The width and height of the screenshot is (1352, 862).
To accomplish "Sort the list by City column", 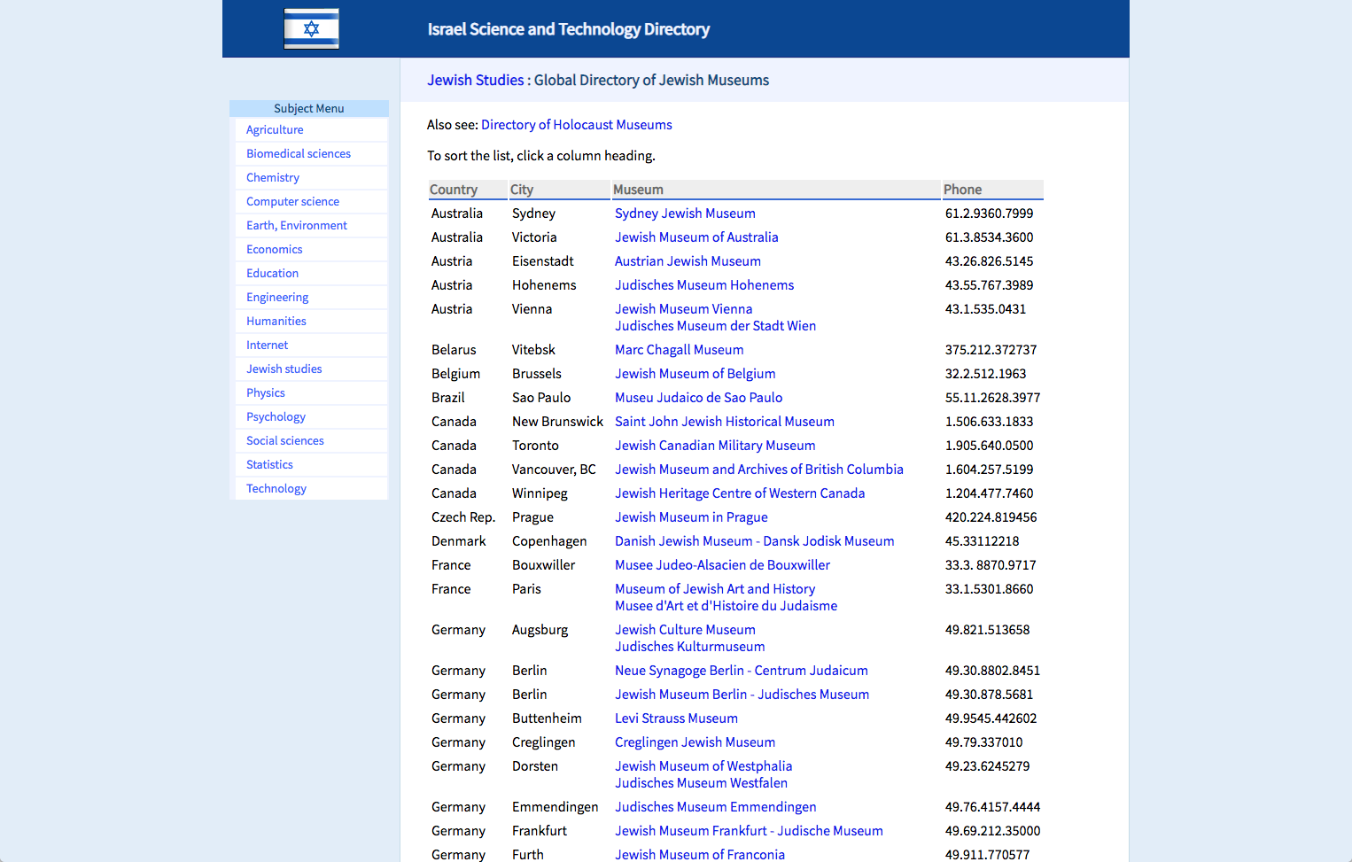I will (559, 190).
